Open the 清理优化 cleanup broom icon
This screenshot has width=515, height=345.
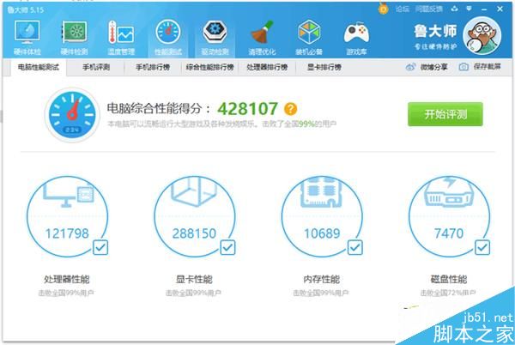[x=262, y=32]
